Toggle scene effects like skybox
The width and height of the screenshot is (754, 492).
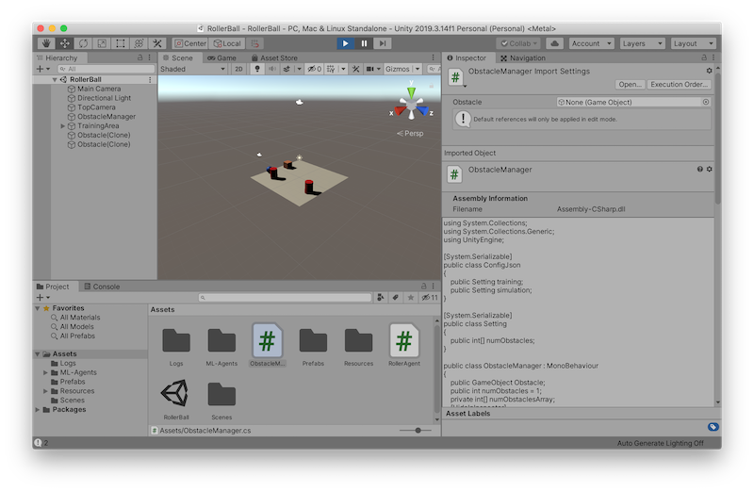[287, 69]
